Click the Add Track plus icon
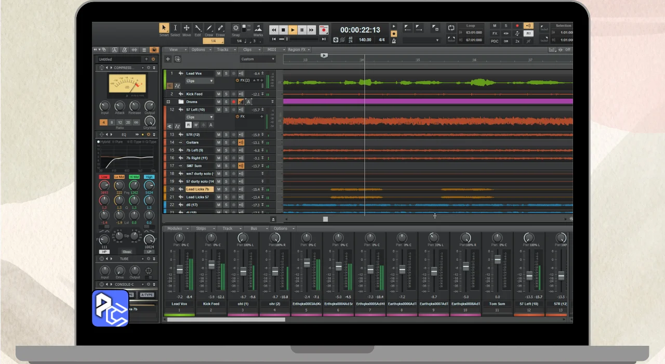The width and height of the screenshot is (665, 364). 168,59
